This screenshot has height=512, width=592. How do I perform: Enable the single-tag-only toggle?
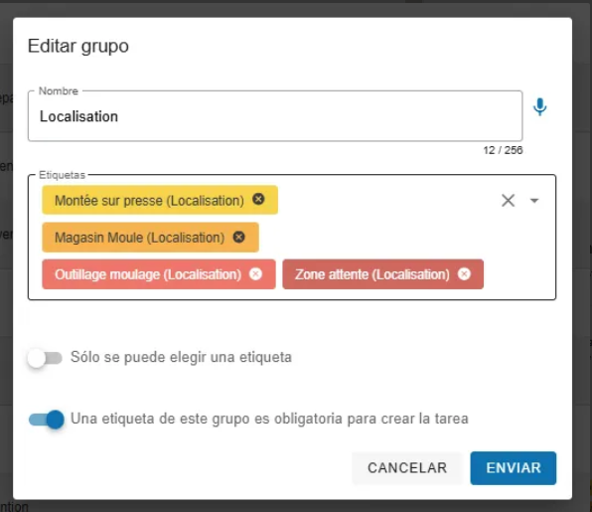(x=45, y=358)
